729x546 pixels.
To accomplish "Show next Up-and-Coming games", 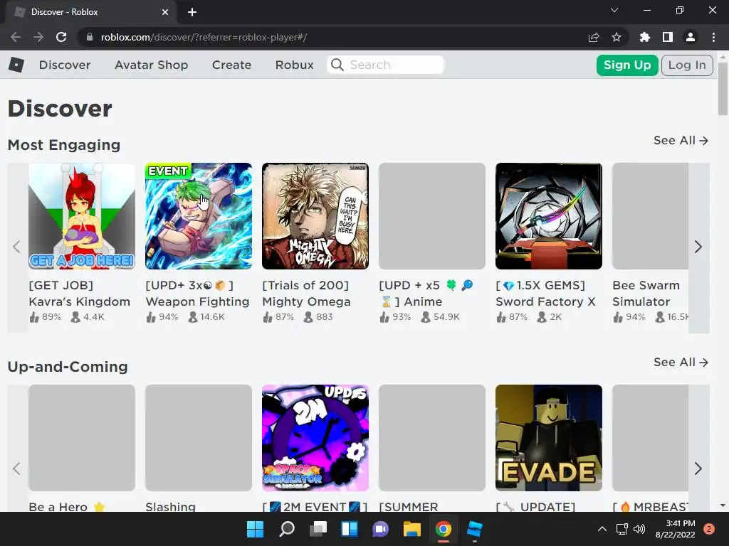I will [698, 469].
